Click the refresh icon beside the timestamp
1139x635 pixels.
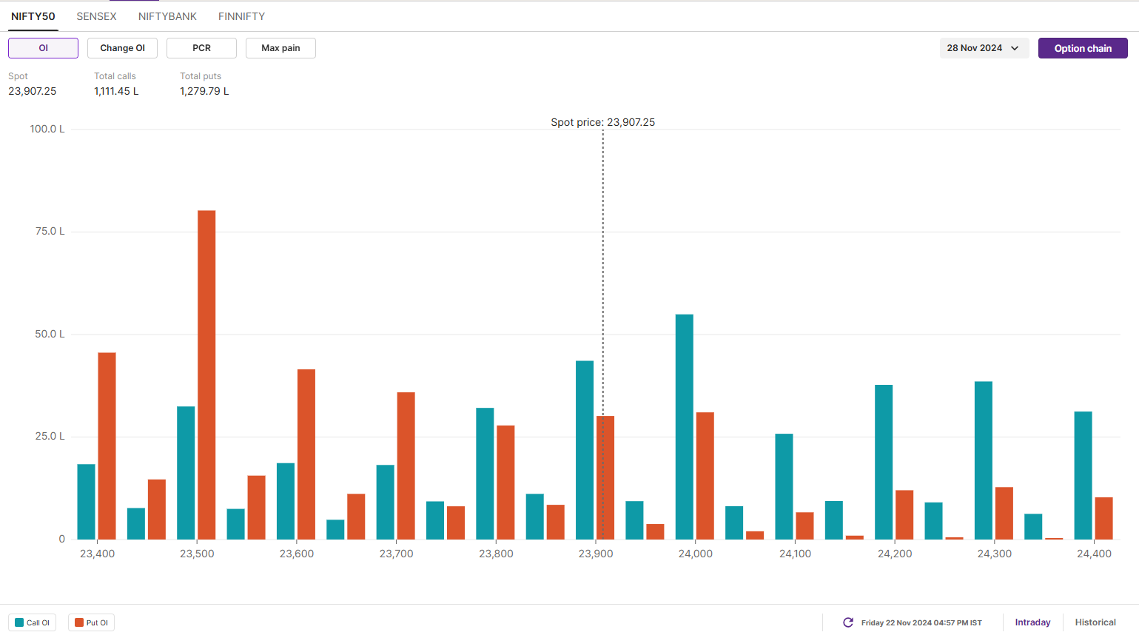[x=848, y=622]
